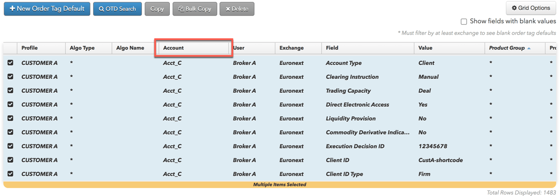Select the Liquidity Provision field cell
This screenshot has width=560, height=196.
(368, 118)
